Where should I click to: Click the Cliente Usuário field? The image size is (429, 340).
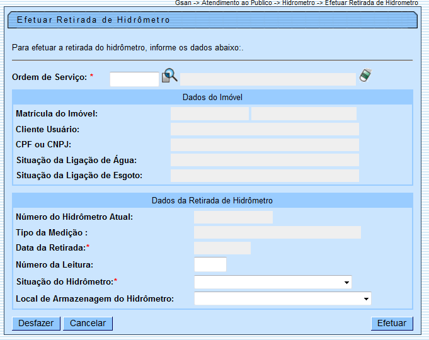pos(265,129)
